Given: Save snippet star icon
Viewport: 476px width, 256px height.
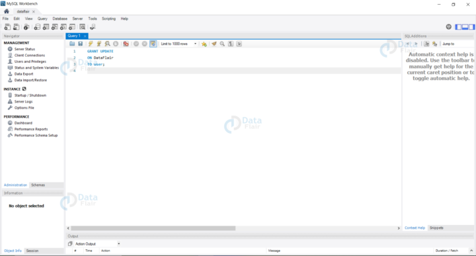Looking at the screenshot, I should click(204, 44).
